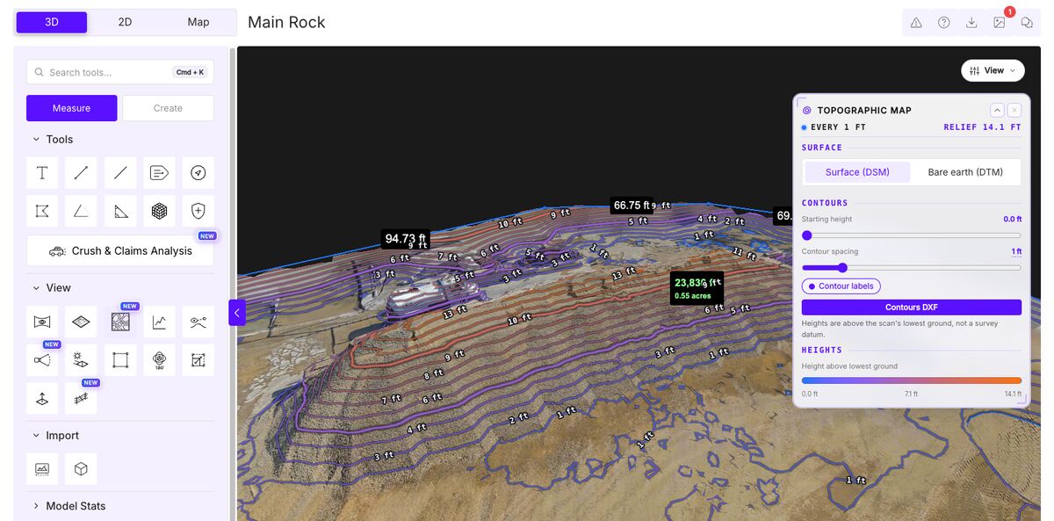The width and height of the screenshot is (1054, 521).
Task: Toggle the Contour labels chip
Action: pyautogui.click(x=841, y=286)
